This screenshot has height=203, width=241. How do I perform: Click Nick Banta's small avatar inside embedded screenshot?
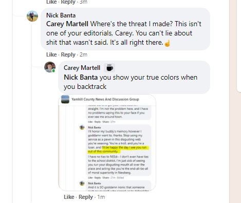[x=82, y=127]
